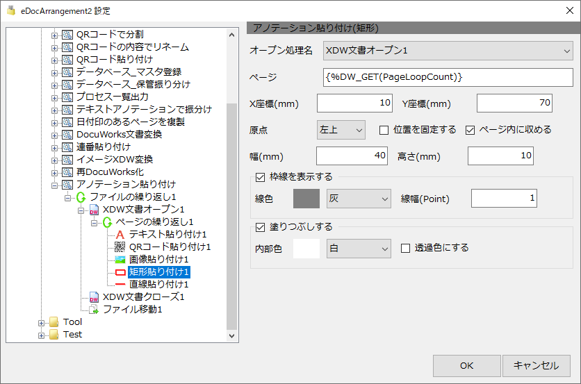Screen dimensions: 581x384
Task: Collapse the アノテーション貼り付け tree node
Action: coord(54,185)
